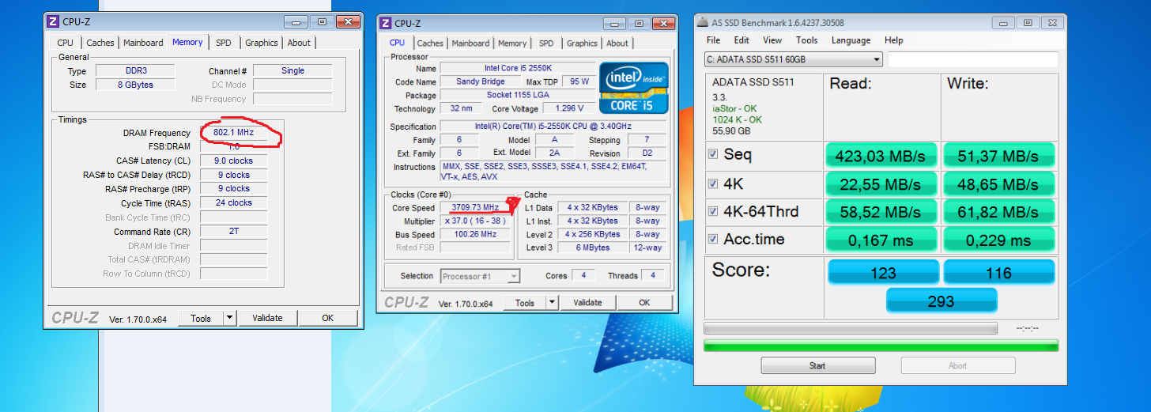The width and height of the screenshot is (1151, 412).
Task: Uncheck the 4K benchmark checkbox
Action: tap(713, 183)
